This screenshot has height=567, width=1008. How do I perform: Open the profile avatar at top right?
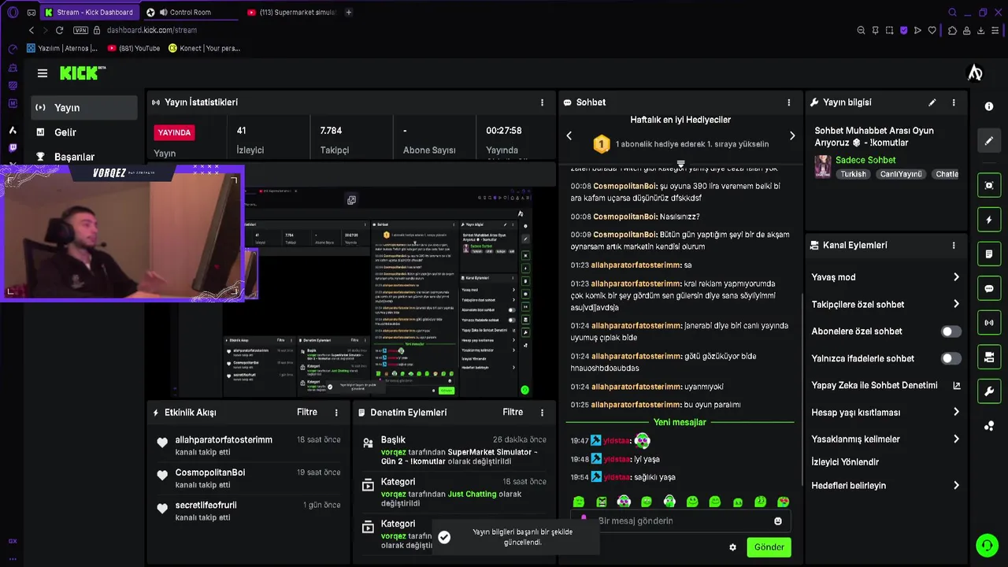tap(975, 73)
